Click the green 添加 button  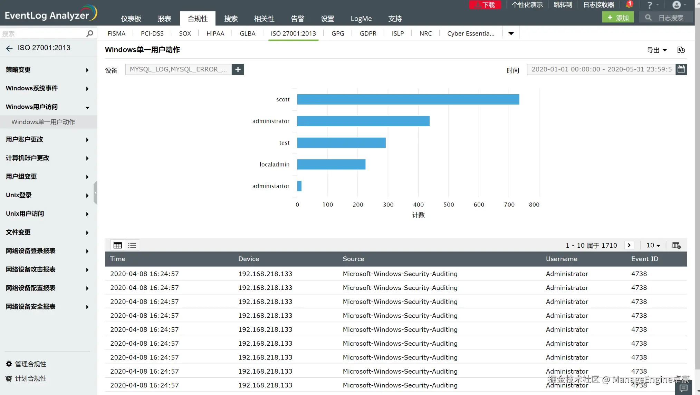tap(618, 17)
